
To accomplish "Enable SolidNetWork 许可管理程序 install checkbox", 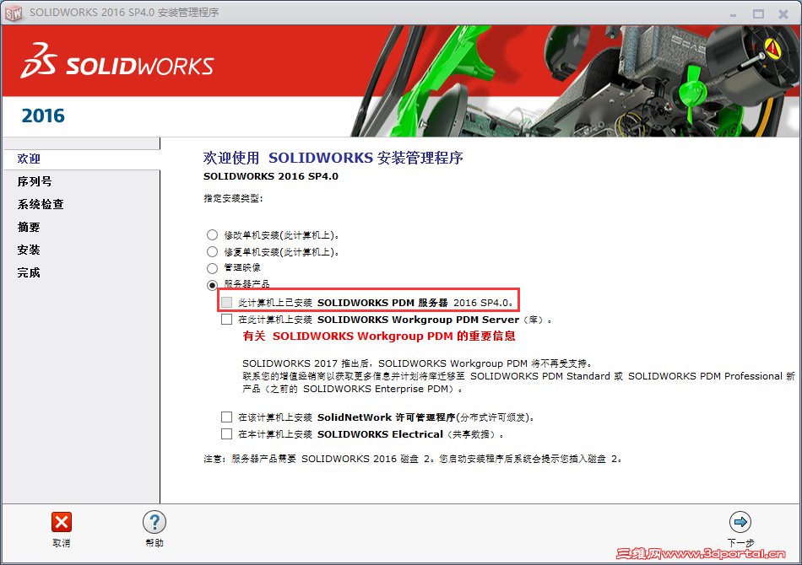I will [x=226, y=417].
